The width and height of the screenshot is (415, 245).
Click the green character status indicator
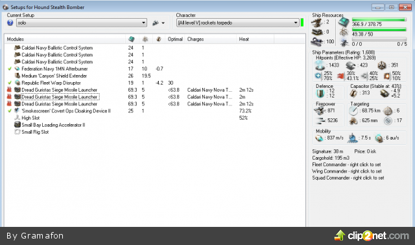click(302, 23)
